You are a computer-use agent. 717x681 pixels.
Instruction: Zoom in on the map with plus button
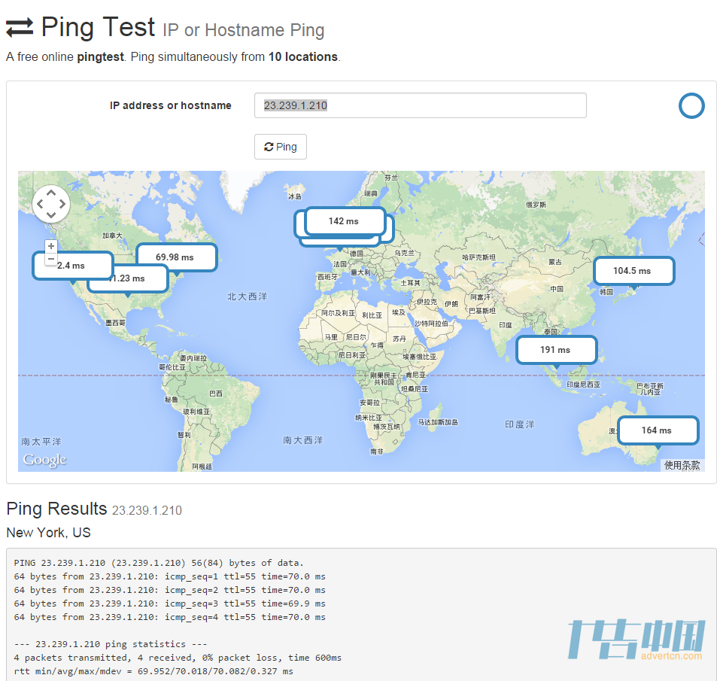[x=51, y=247]
